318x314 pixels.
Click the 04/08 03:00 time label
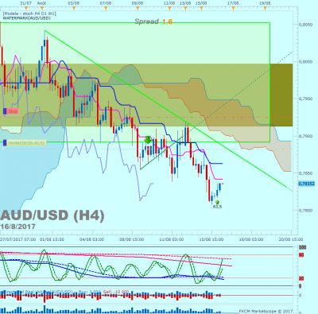click(x=91, y=239)
